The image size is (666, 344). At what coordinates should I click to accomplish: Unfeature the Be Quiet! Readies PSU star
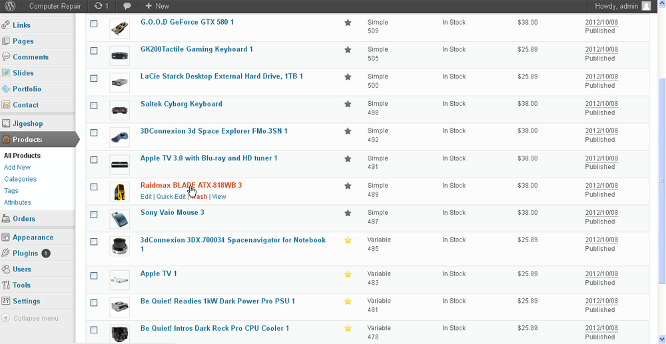[x=348, y=301]
